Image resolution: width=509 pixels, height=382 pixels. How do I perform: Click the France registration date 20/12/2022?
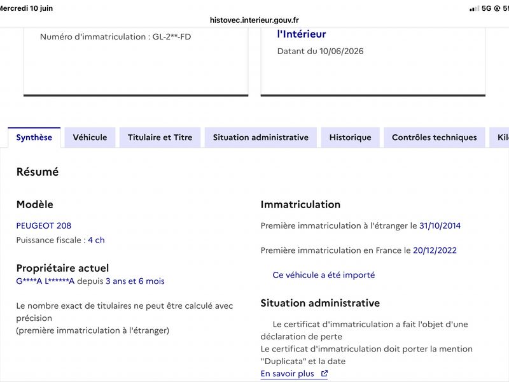[x=435, y=250]
